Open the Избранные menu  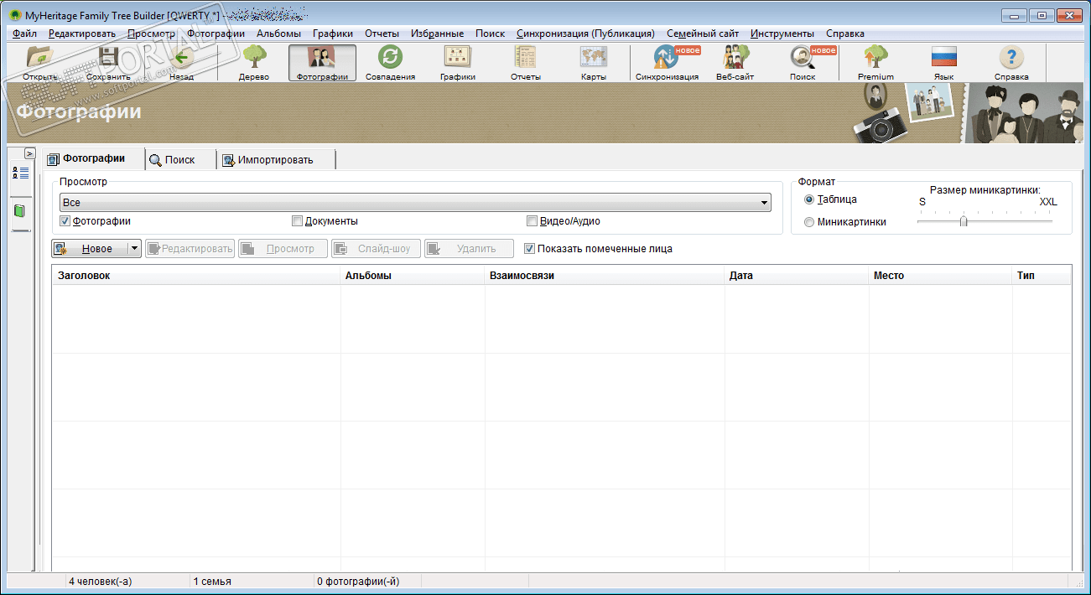(x=438, y=34)
